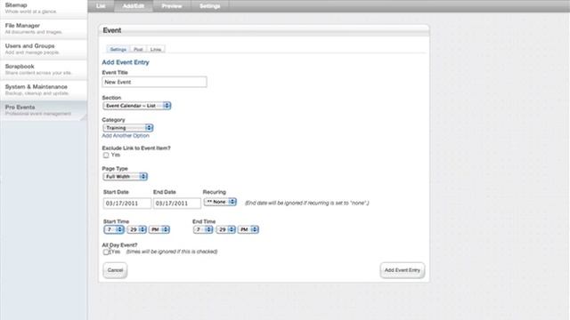Open the List tab in top bar
570x320 pixels.
[x=101, y=6]
